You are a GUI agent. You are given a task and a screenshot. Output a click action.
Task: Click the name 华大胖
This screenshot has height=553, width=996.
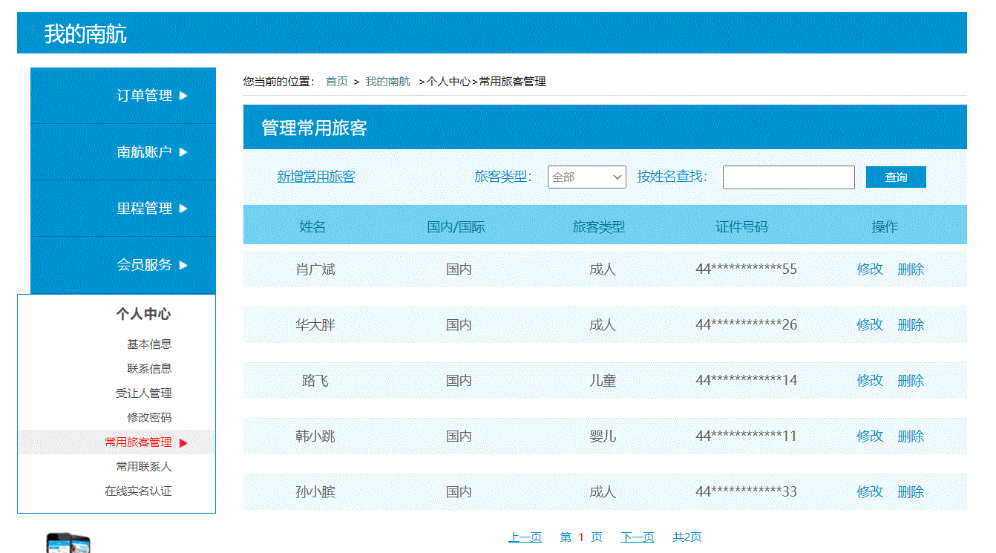tap(315, 325)
